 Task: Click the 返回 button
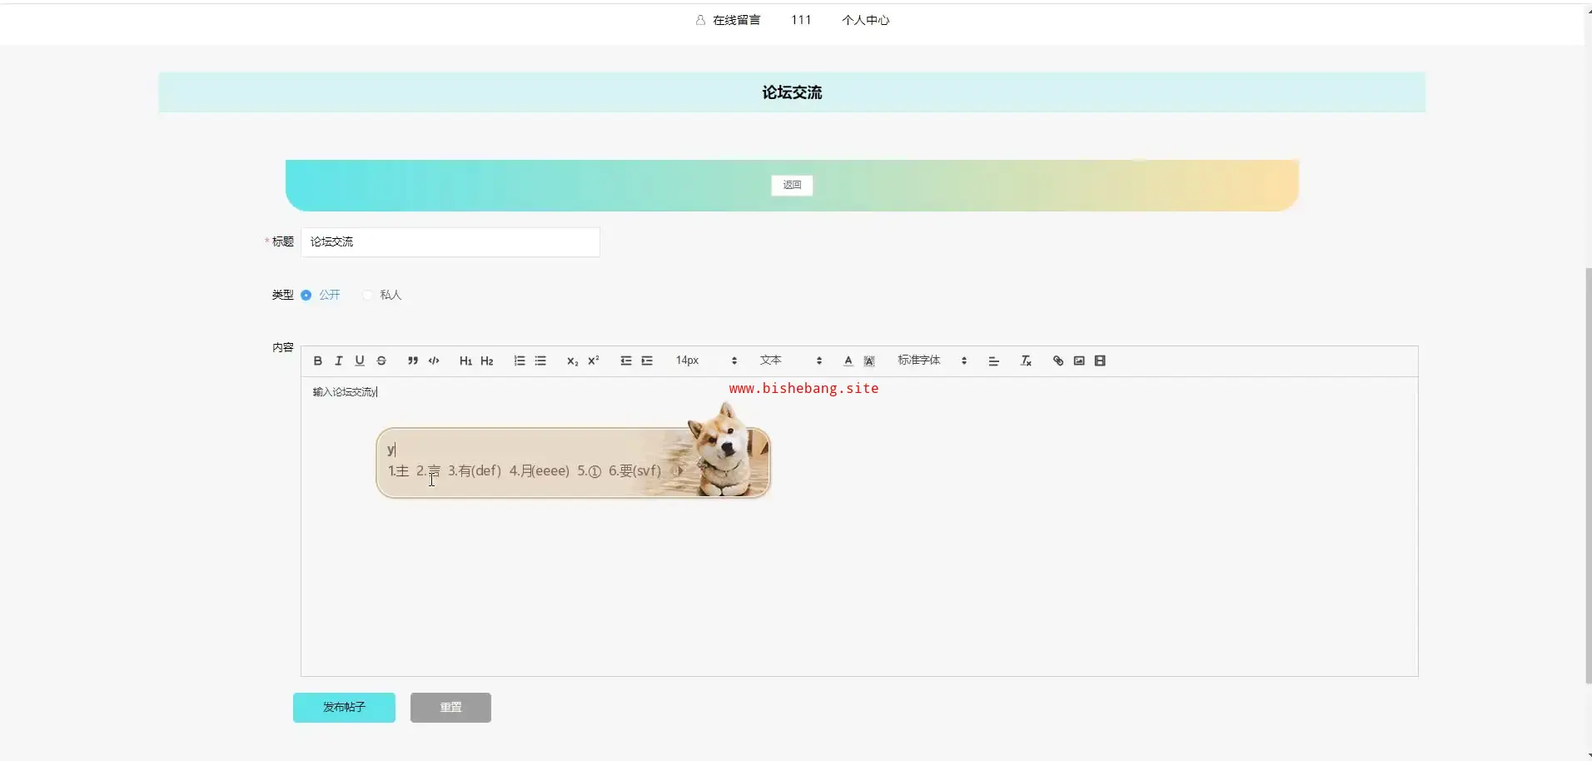tap(792, 185)
